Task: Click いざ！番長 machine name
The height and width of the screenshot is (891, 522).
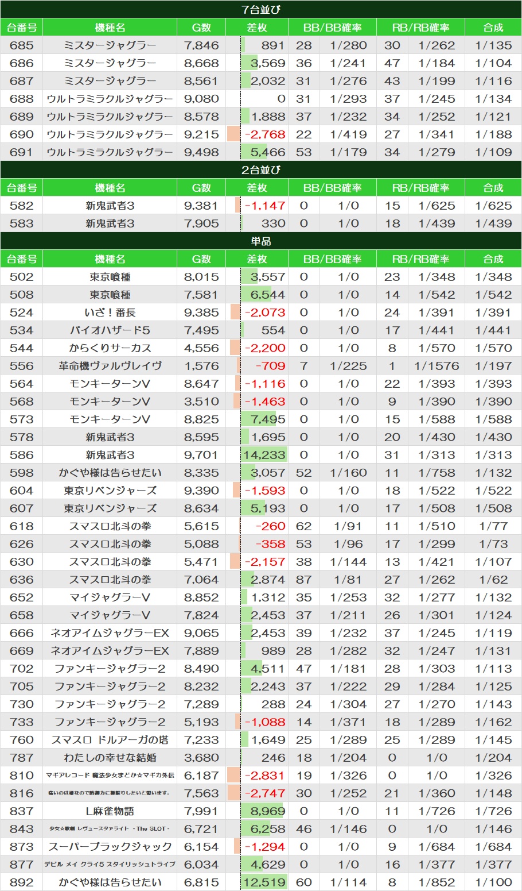Action: [x=110, y=313]
